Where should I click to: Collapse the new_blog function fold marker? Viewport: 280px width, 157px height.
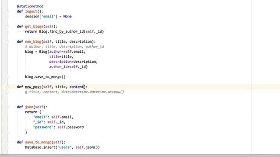click(x=8, y=42)
